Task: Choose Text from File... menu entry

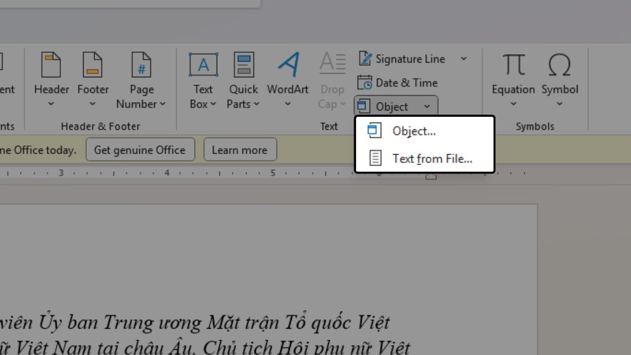Action: [x=425, y=158]
